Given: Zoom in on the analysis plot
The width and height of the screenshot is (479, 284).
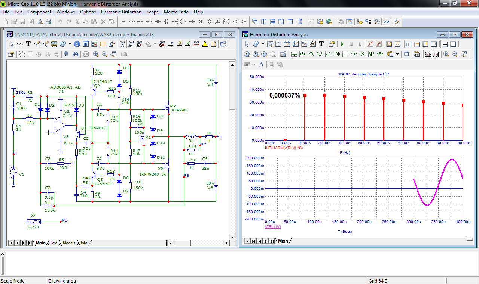Looking at the screenshot, I should [x=446, y=54].
